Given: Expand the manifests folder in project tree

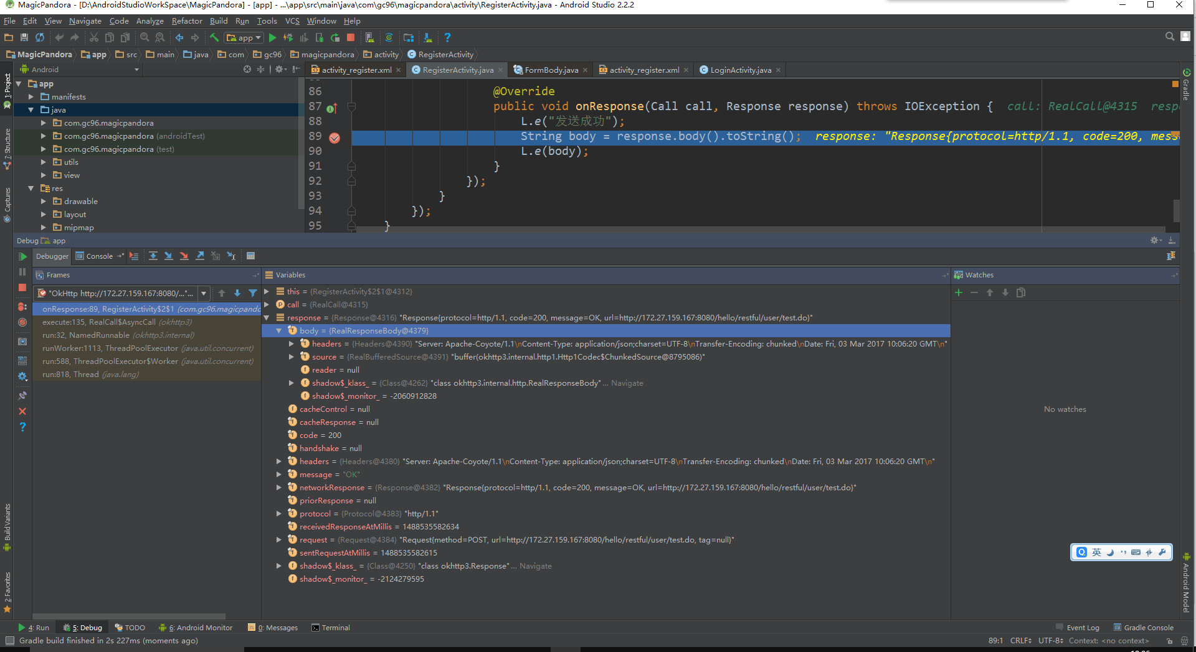Looking at the screenshot, I should [31, 96].
